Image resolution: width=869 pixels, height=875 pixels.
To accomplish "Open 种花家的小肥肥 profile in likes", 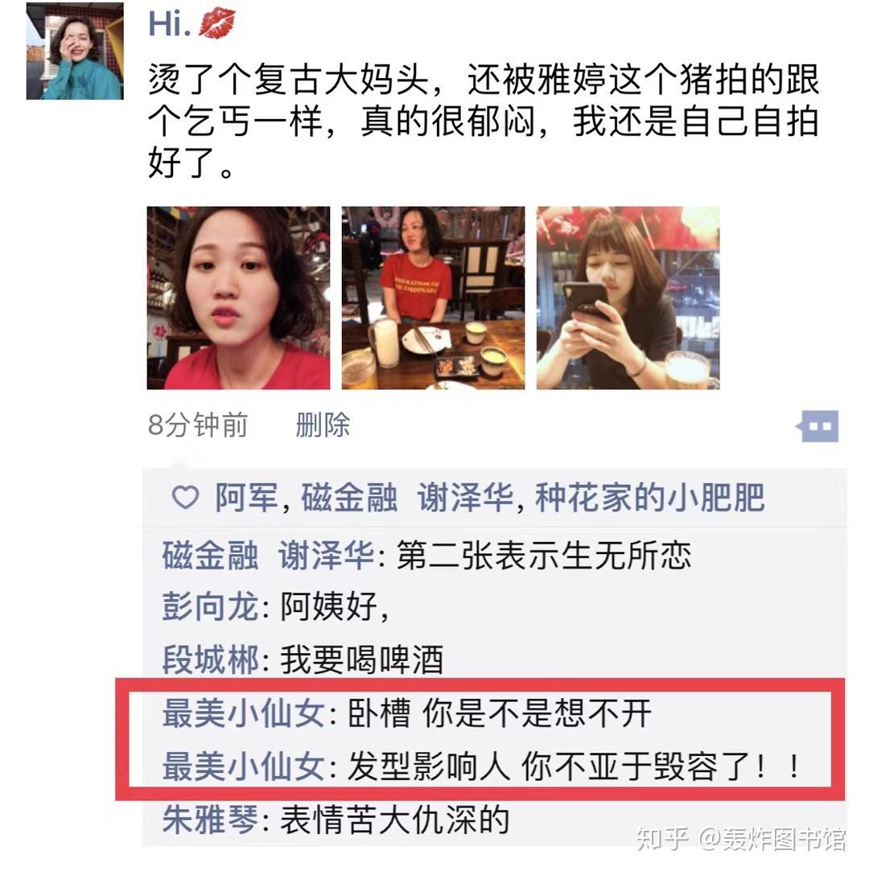I will [x=650, y=497].
